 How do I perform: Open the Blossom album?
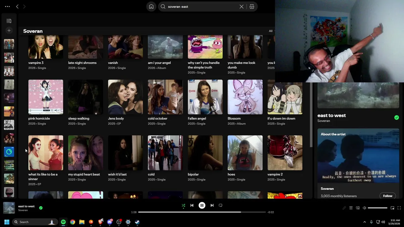point(245,102)
